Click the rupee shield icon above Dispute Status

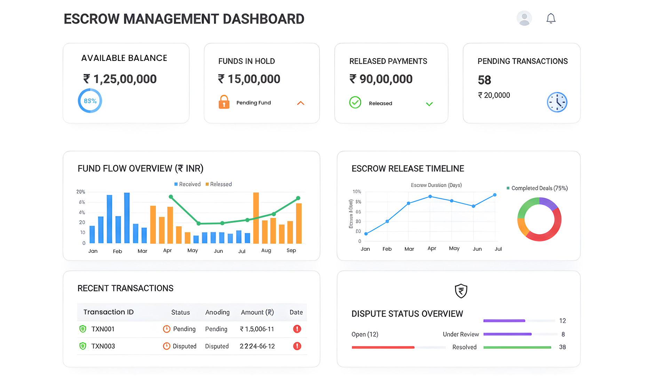(461, 291)
